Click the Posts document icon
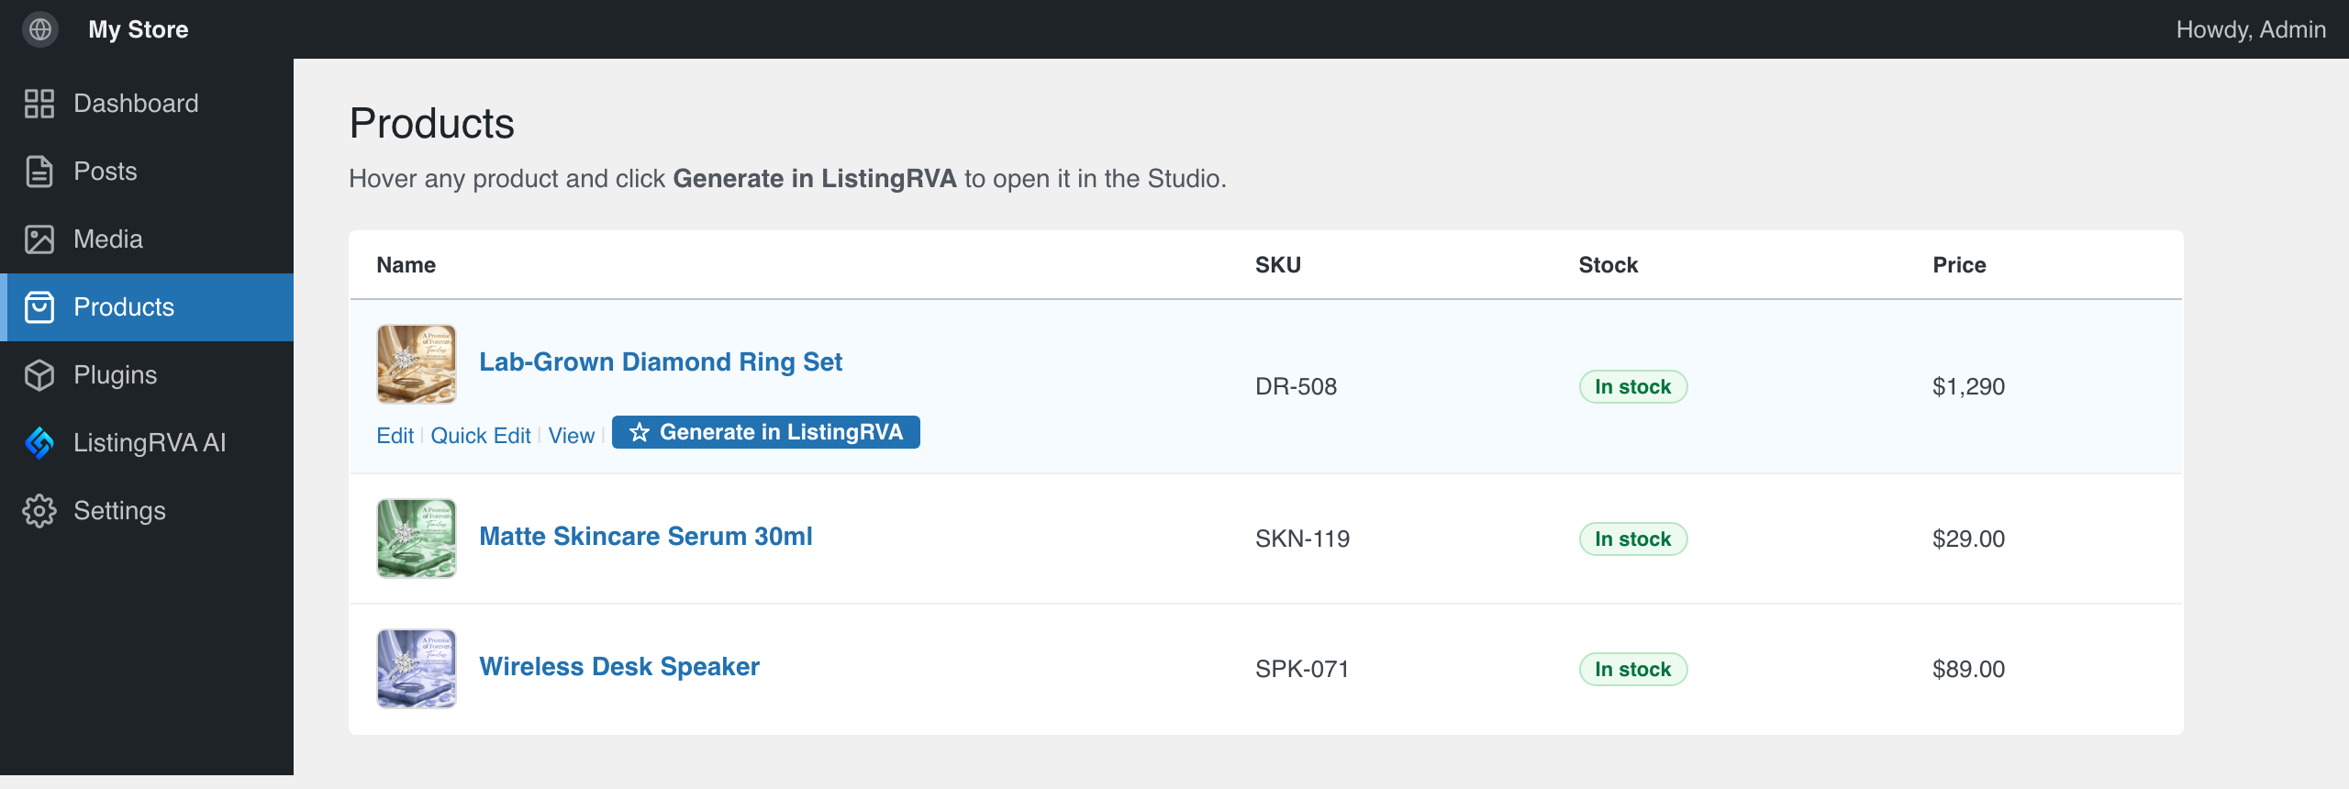Viewport: 2349px width, 789px height. click(39, 172)
